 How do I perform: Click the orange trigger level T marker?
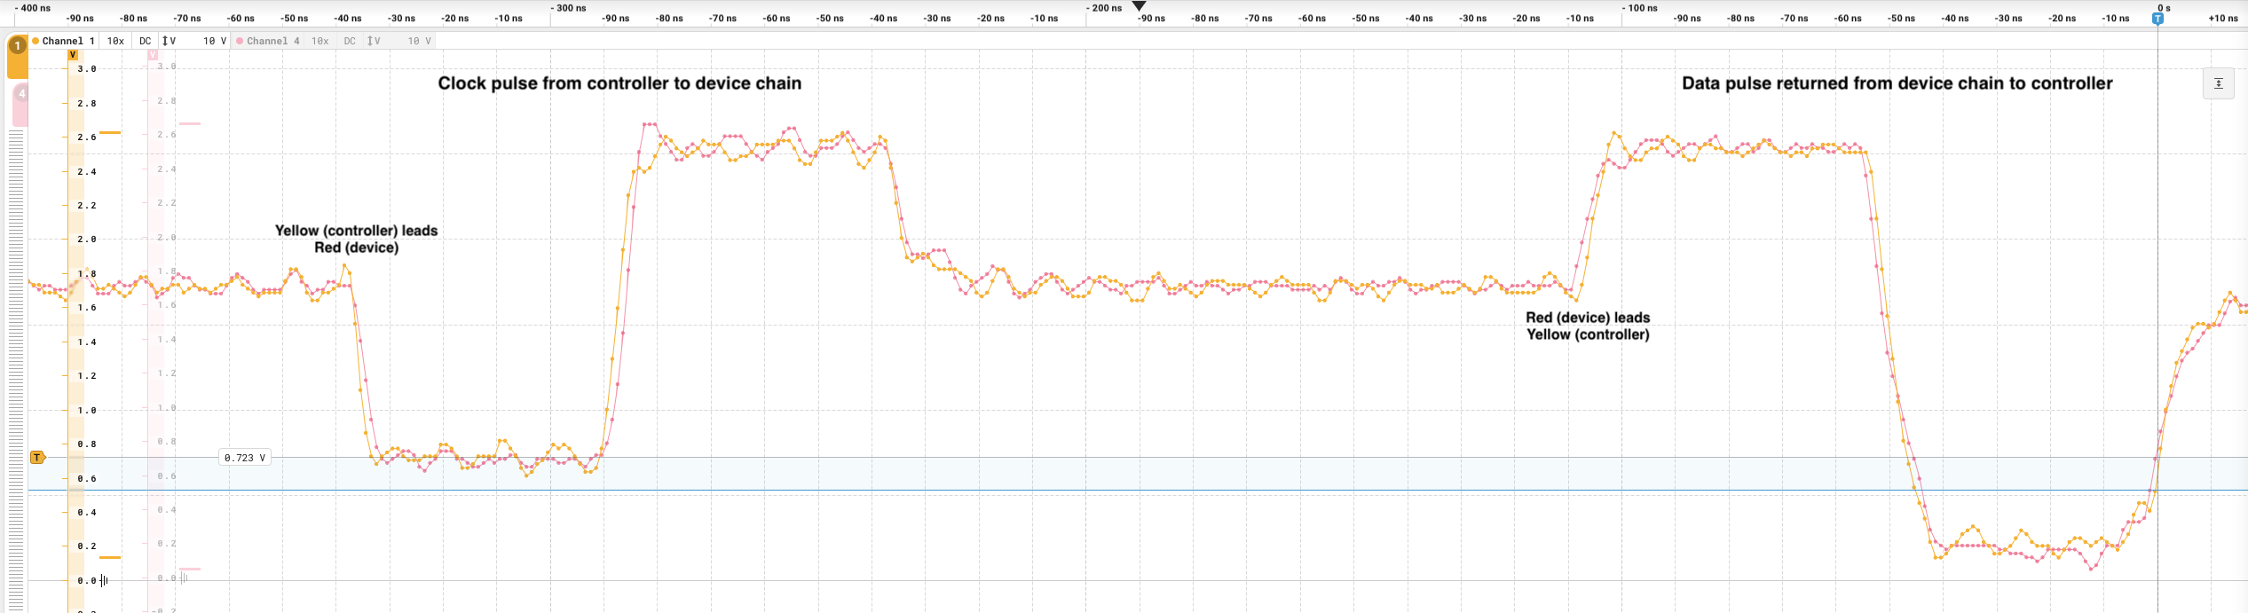[37, 458]
